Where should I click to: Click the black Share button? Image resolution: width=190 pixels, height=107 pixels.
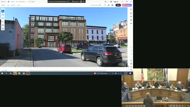tap(118, 5)
